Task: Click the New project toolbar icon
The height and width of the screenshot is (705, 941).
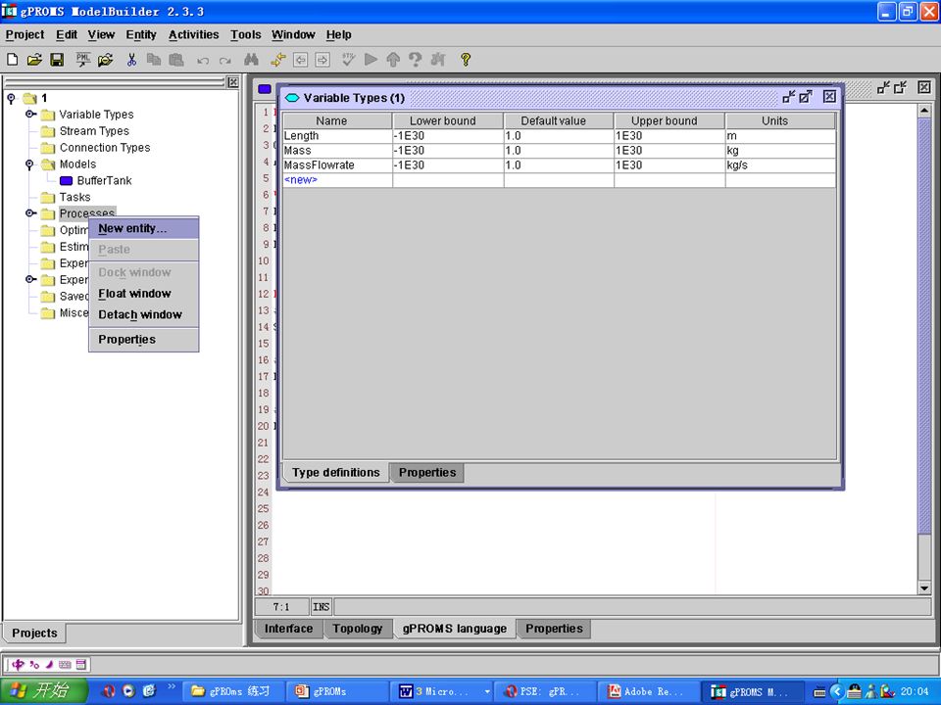Action: [12, 60]
